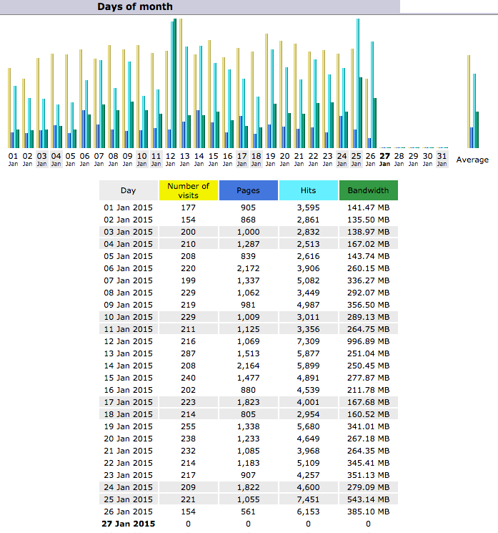Screen dimensions: 498x533
Task: Click the "287" number of visits value
Action: [188, 353]
